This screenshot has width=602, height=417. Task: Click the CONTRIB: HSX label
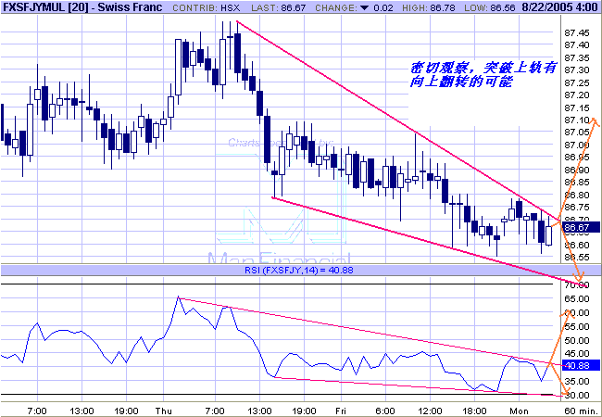[x=207, y=7]
